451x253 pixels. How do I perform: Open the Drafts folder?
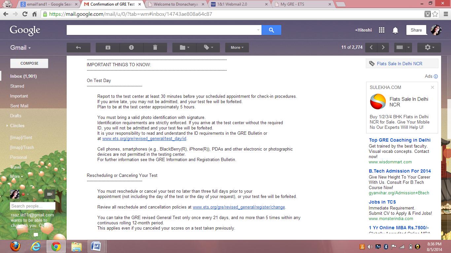click(16, 116)
